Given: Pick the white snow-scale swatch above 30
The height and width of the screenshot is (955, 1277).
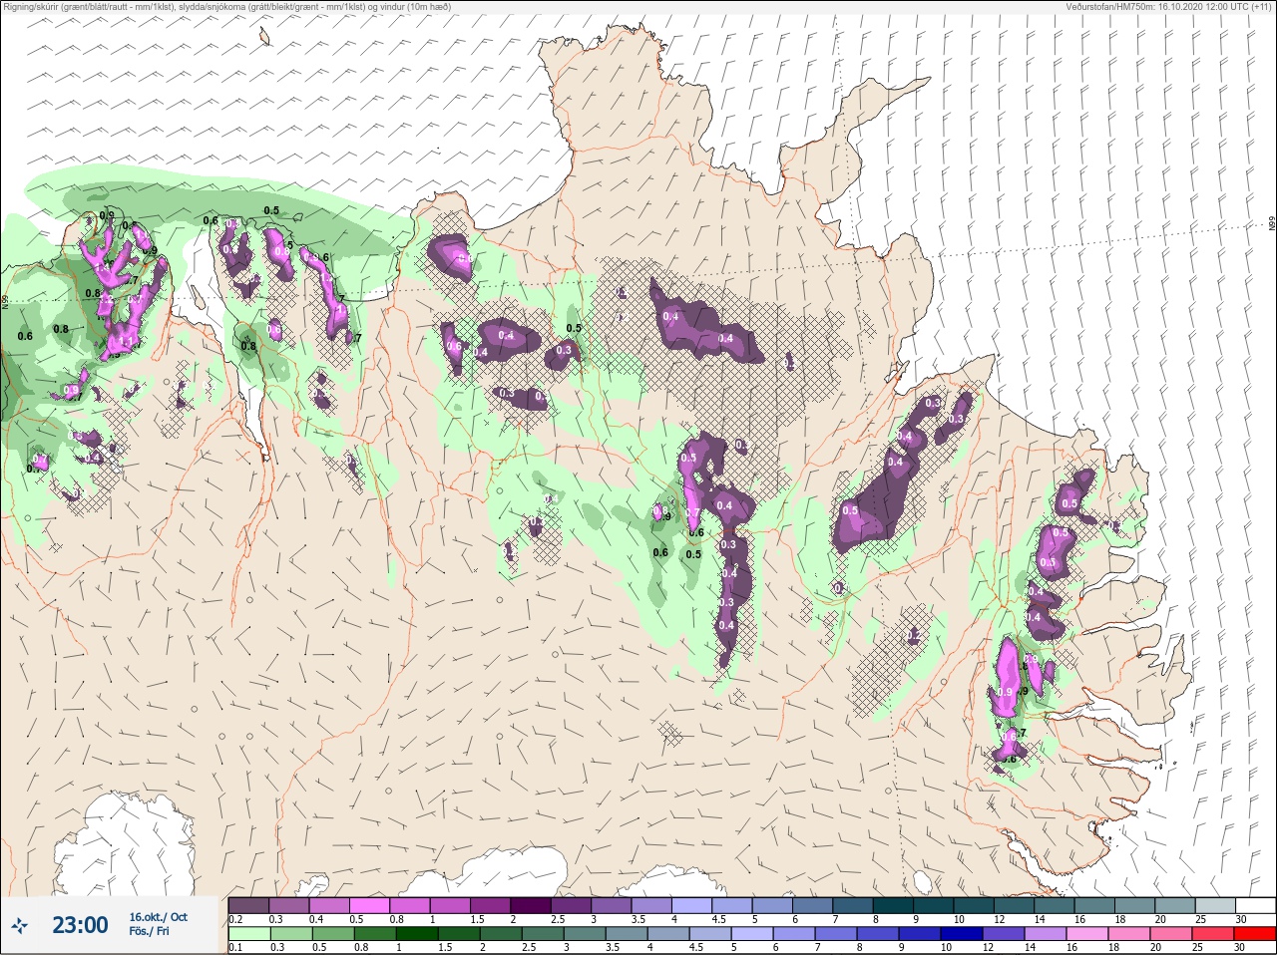Looking at the screenshot, I should (x=1256, y=905).
